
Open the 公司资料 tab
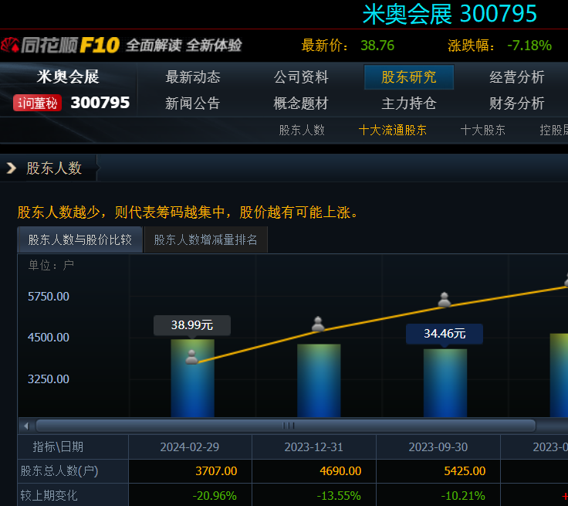pos(301,77)
